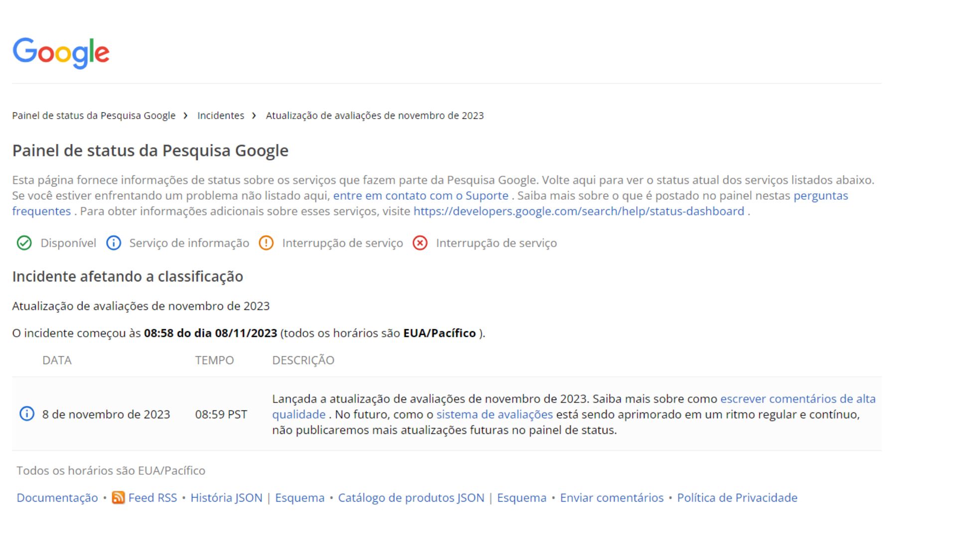
Task: Open Painel de status da Pesquisa breadcrumb
Action: point(94,116)
